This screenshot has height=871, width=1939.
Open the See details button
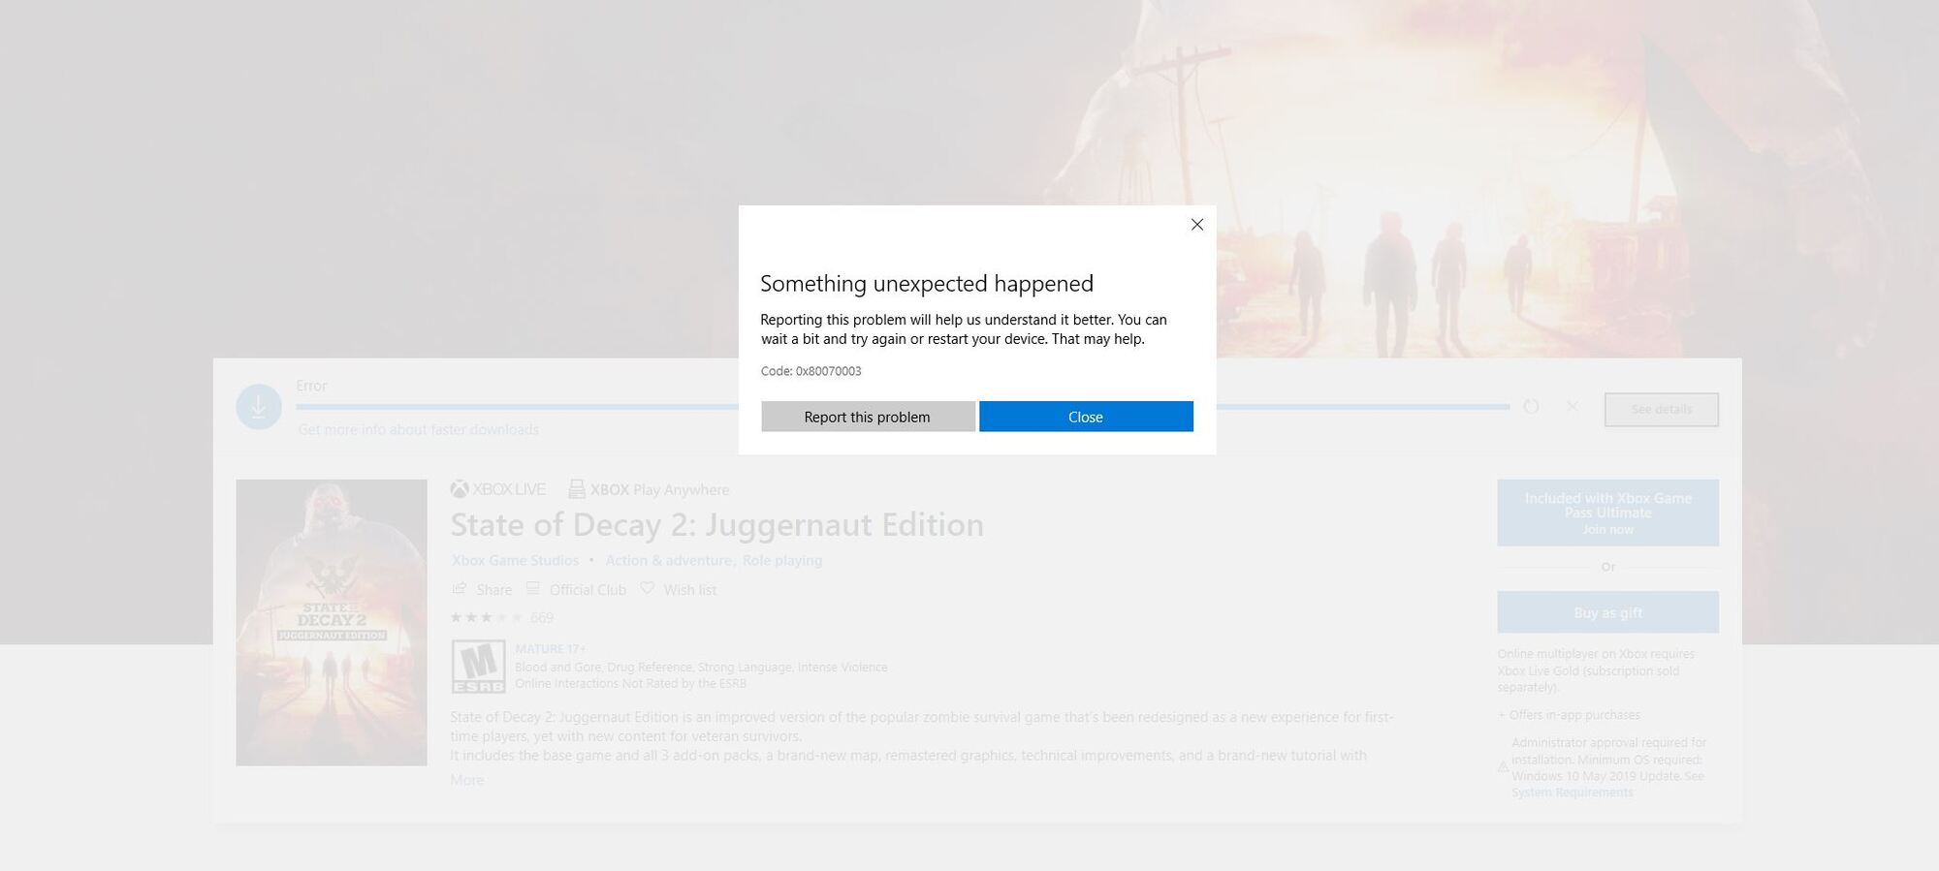pyautogui.click(x=1661, y=410)
